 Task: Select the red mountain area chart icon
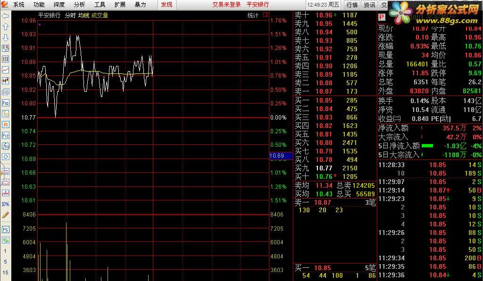point(5,182)
